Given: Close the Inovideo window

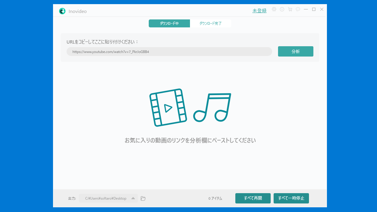Looking at the screenshot, I should pyautogui.click(x=322, y=9).
